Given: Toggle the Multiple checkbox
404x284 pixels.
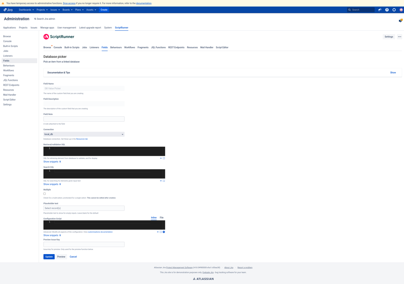Looking at the screenshot, I should coord(44,194).
